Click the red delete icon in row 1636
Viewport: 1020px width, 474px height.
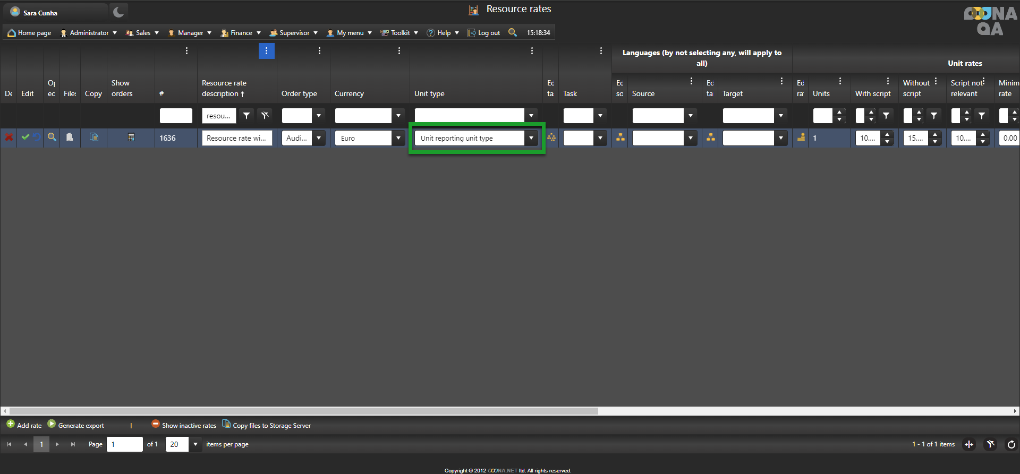click(x=8, y=137)
